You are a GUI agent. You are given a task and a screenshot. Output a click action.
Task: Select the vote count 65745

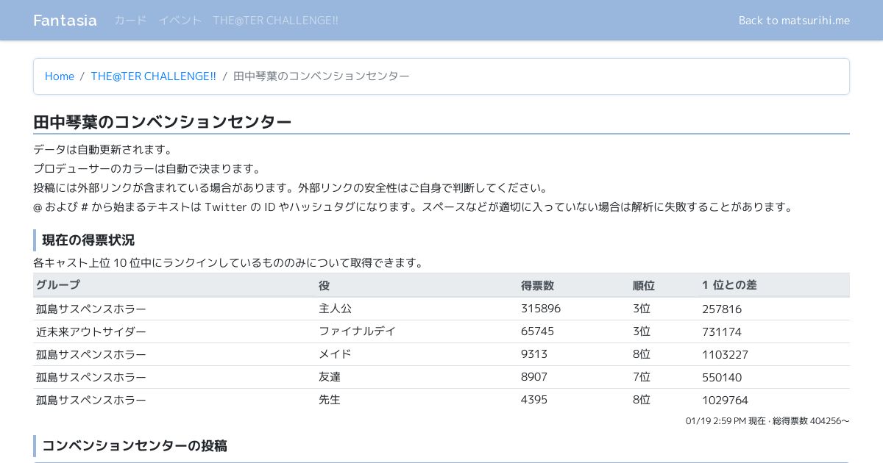(537, 331)
